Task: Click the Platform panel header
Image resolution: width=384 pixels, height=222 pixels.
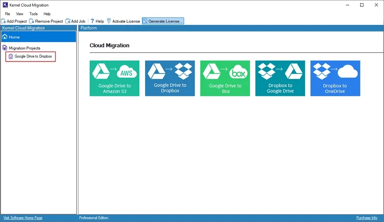Action: pos(231,28)
